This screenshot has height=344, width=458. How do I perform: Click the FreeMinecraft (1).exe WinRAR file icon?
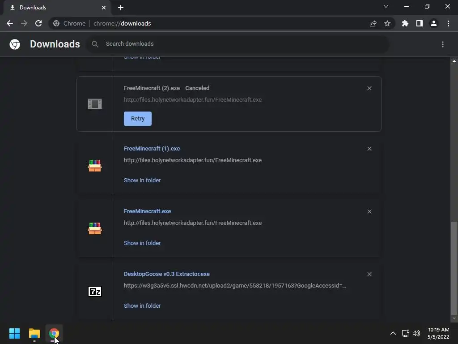(95, 166)
